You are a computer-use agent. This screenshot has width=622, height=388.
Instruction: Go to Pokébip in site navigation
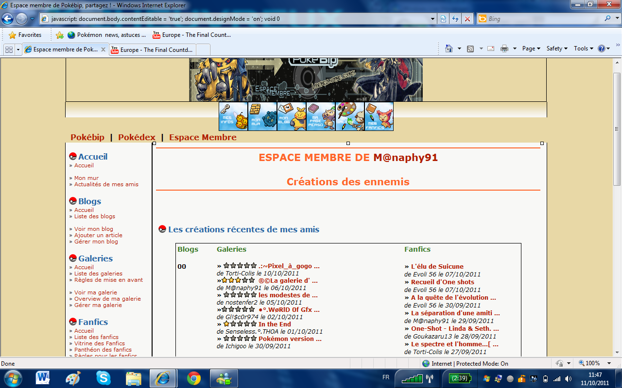point(87,137)
